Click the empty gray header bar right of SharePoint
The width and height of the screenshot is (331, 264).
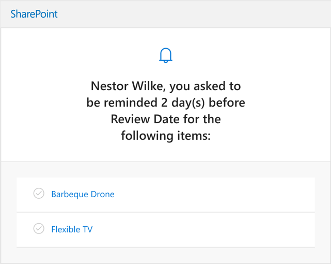pyautogui.click(x=207, y=14)
